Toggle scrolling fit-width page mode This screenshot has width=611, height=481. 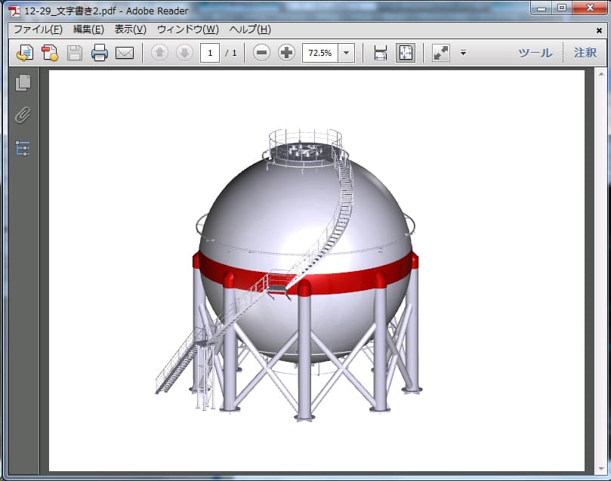[x=381, y=53]
